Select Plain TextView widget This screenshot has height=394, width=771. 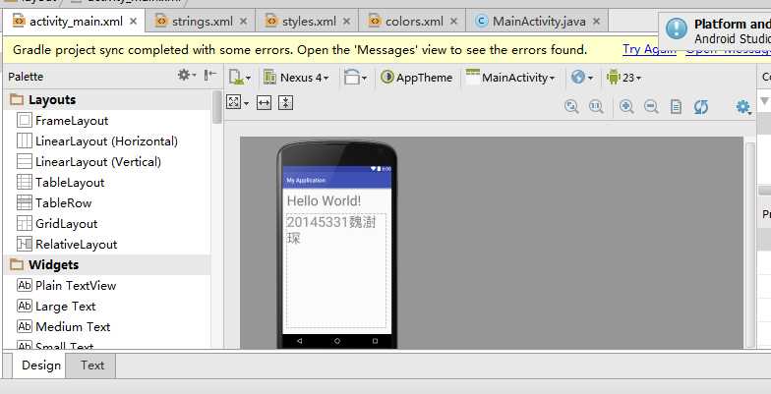click(67, 285)
